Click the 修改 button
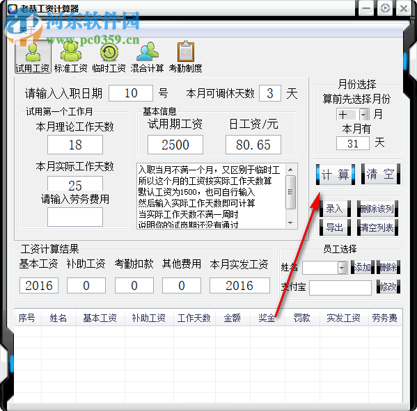This screenshot has width=417, height=411. (388, 287)
